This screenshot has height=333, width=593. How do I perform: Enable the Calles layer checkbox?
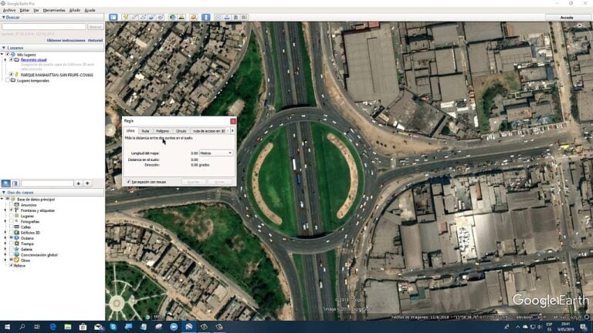coord(12,227)
